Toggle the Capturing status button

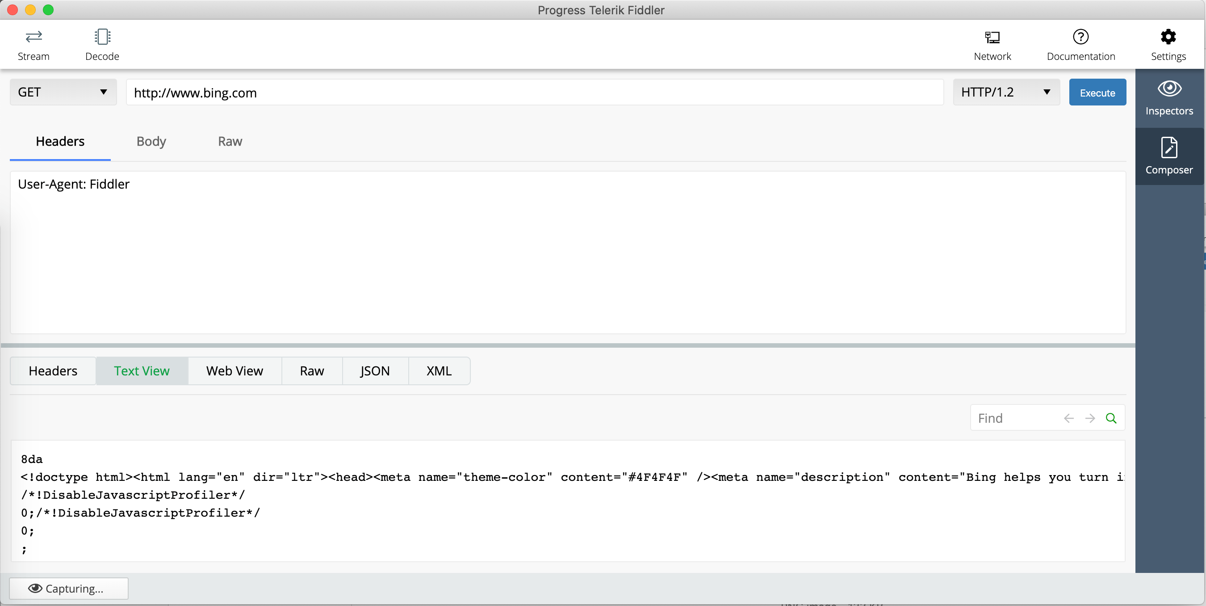coord(69,588)
